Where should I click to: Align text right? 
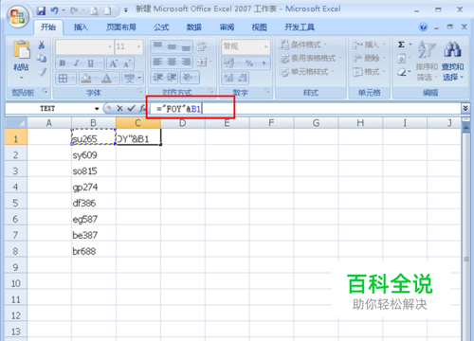click(186, 62)
